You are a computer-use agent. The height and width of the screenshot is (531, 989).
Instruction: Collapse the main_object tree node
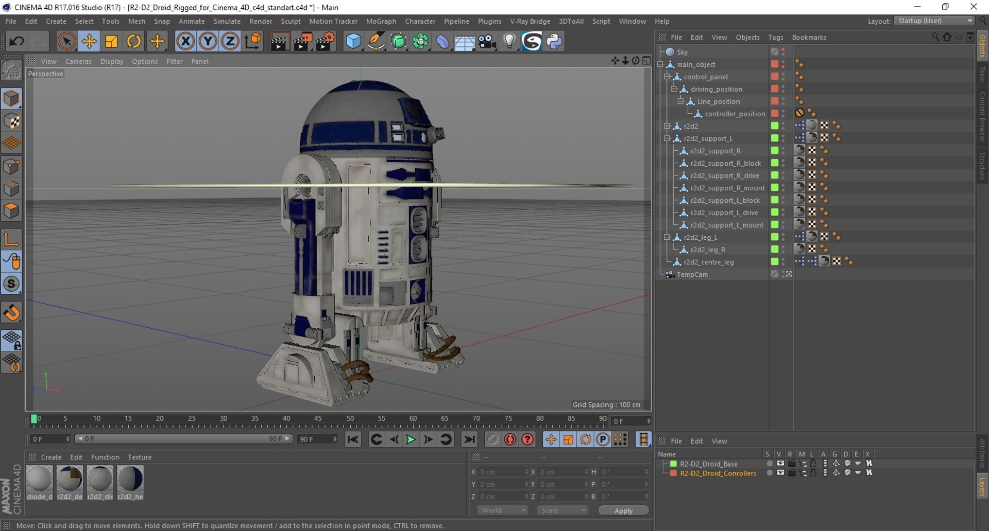pyautogui.click(x=660, y=64)
